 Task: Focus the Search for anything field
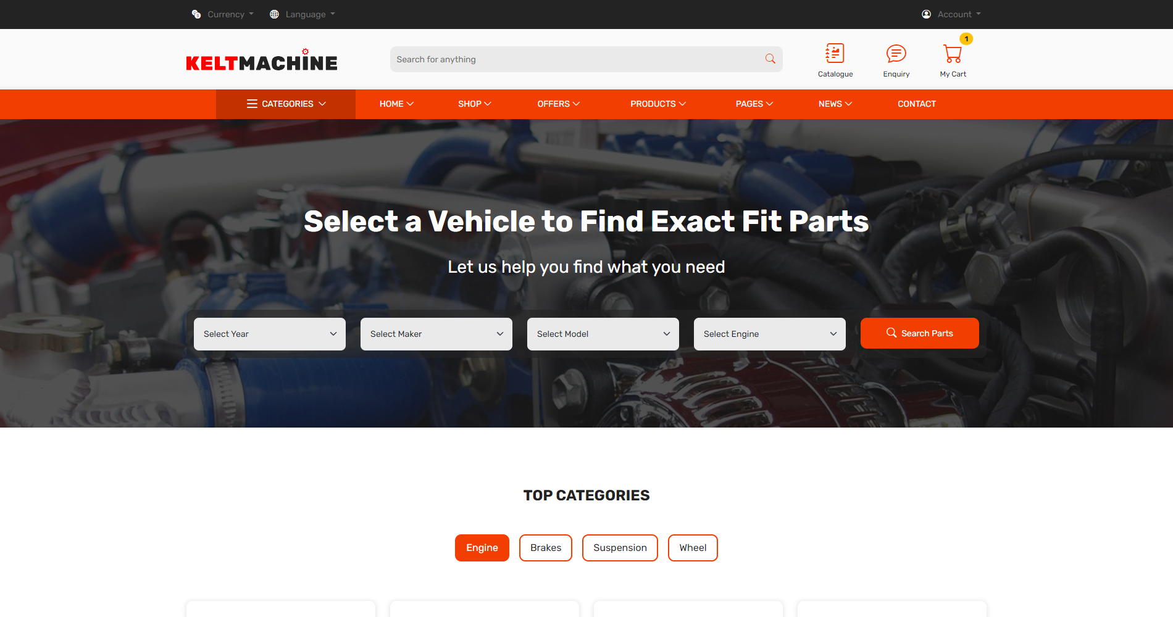577,59
